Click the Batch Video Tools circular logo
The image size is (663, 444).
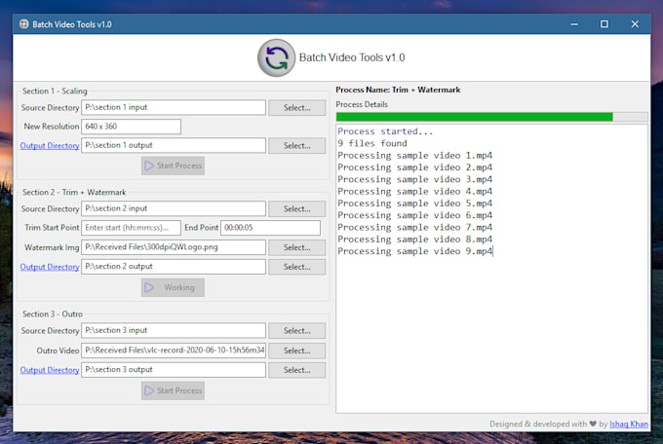277,57
